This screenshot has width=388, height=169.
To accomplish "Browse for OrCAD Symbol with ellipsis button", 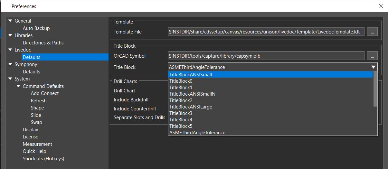I will click(372, 56).
